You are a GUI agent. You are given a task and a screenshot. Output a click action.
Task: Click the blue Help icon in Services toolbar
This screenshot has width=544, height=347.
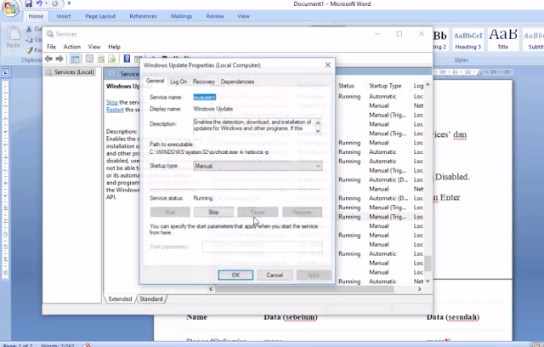pyautogui.click(x=127, y=59)
